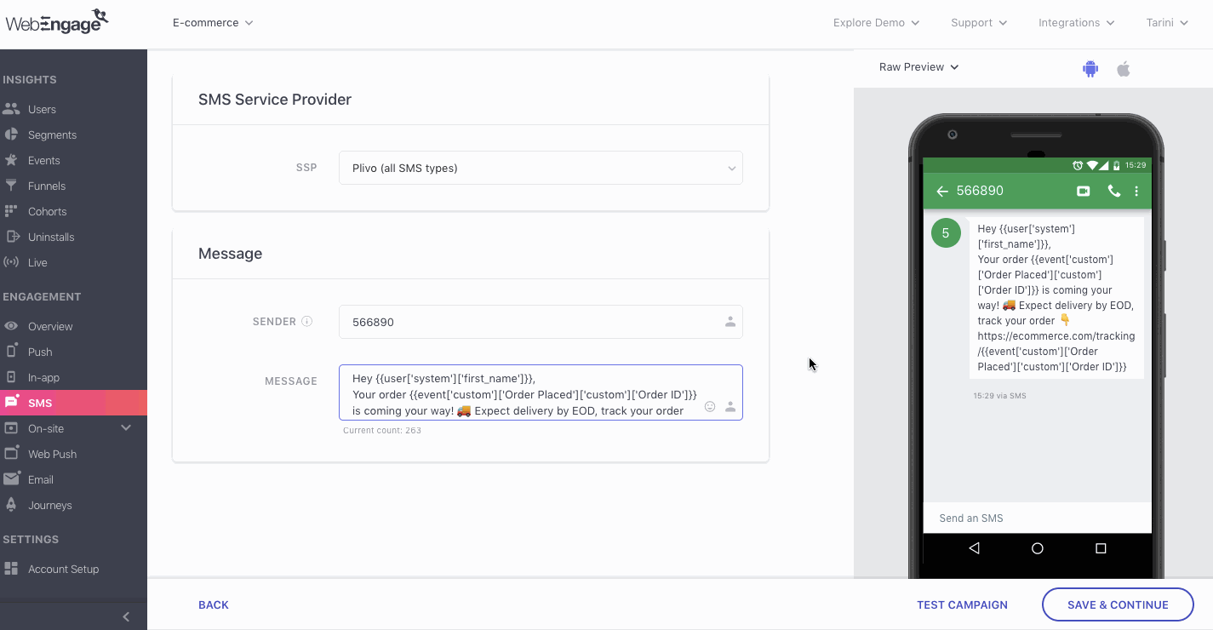Open the Explore Demo dropdown
1213x630 pixels.
pyautogui.click(x=876, y=23)
